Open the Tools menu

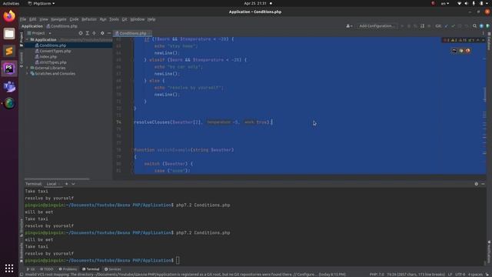coord(114,19)
